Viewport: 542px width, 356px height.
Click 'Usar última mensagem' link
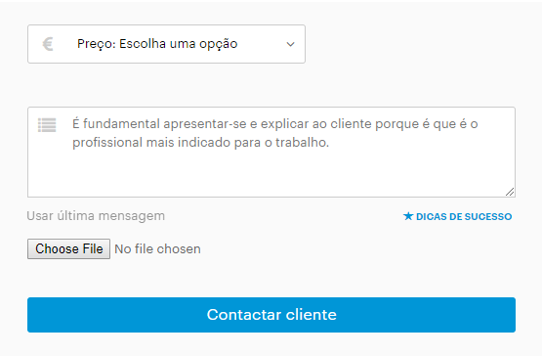(96, 216)
